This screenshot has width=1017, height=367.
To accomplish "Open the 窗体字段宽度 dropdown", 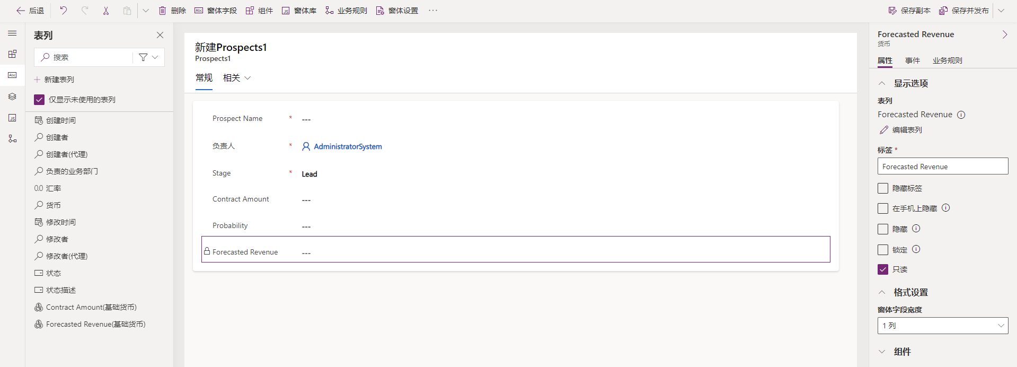I will (943, 326).
